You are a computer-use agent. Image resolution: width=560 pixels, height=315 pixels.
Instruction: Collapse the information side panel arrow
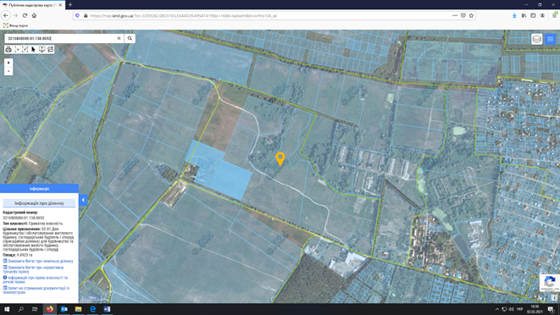click(x=83, y=200)
